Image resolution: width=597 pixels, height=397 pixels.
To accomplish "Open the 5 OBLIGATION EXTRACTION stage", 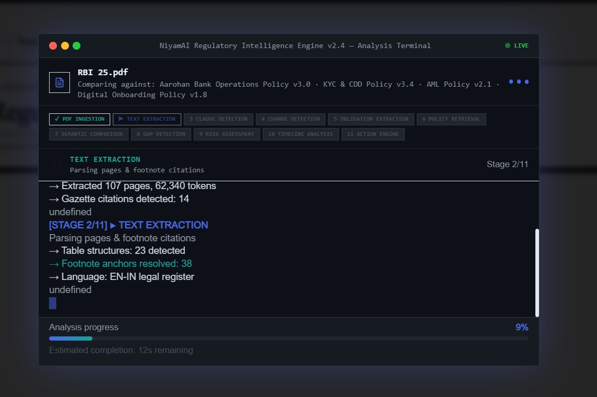I will pos(371,119).
